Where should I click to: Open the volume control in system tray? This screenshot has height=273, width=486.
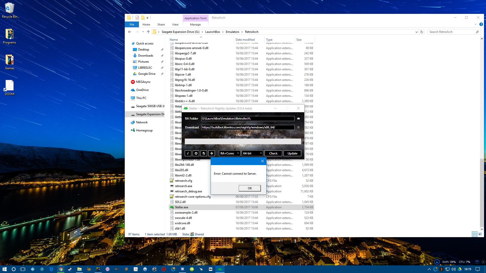pos(454,269)
